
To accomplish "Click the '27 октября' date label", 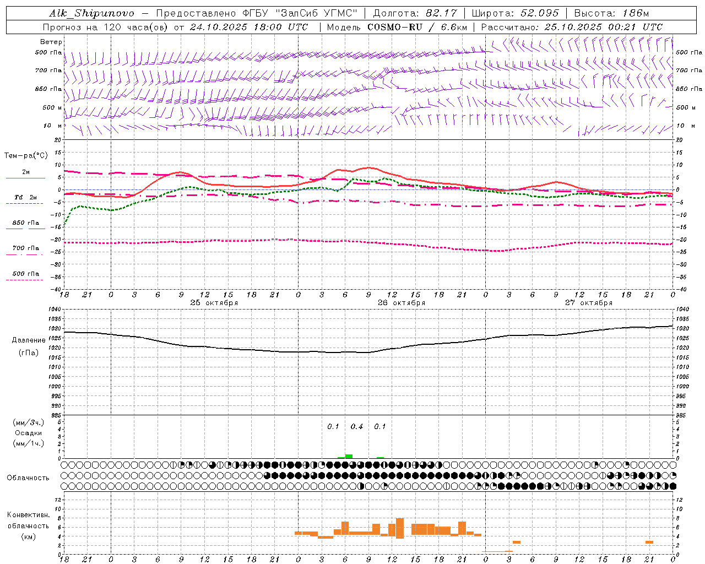I will pos(589,303).
